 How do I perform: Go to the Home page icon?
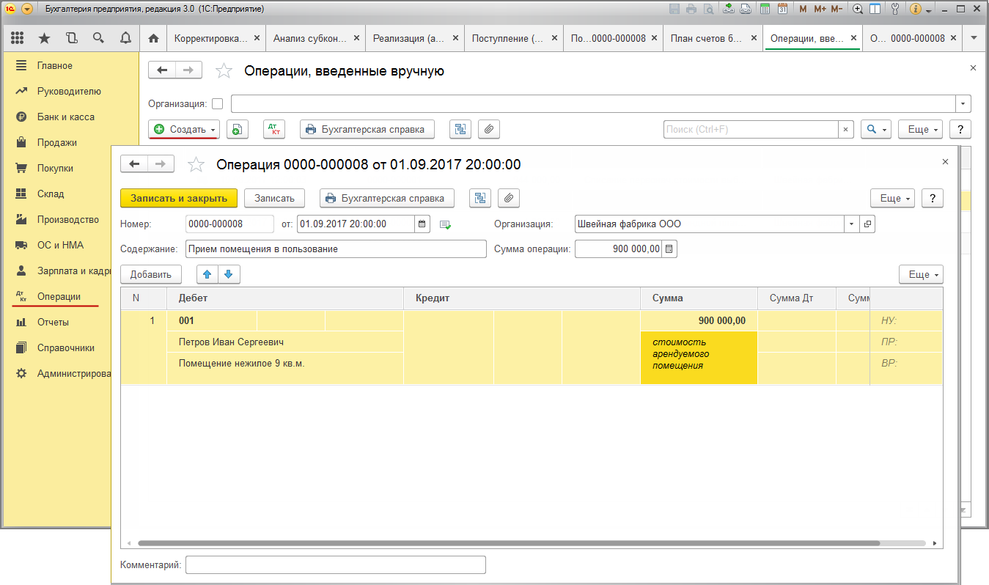(153, 38)
